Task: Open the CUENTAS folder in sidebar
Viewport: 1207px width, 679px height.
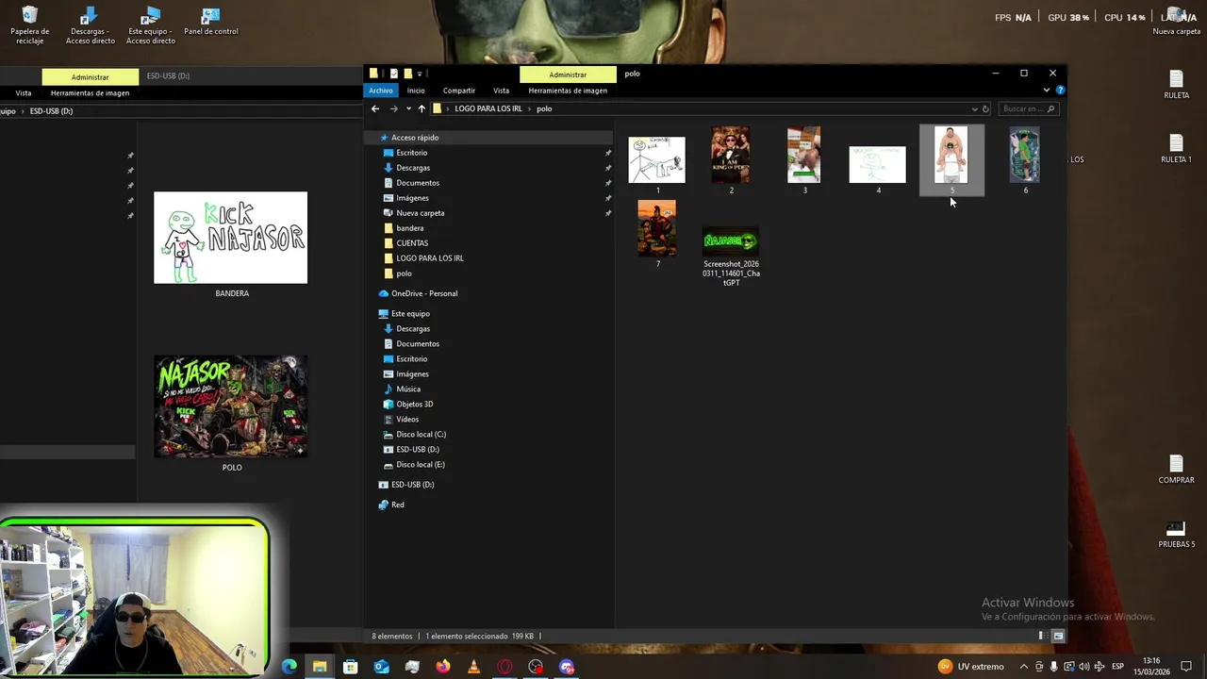Action: tap(412, 243)
